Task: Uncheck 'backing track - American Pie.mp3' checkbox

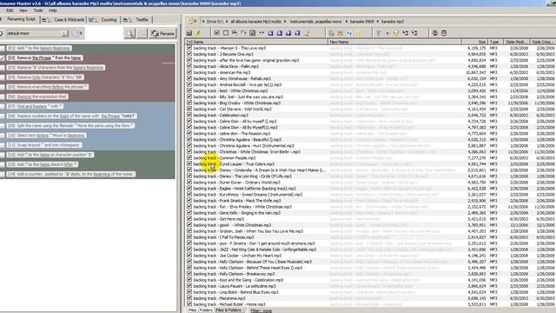Action: [x=189, y=72]
